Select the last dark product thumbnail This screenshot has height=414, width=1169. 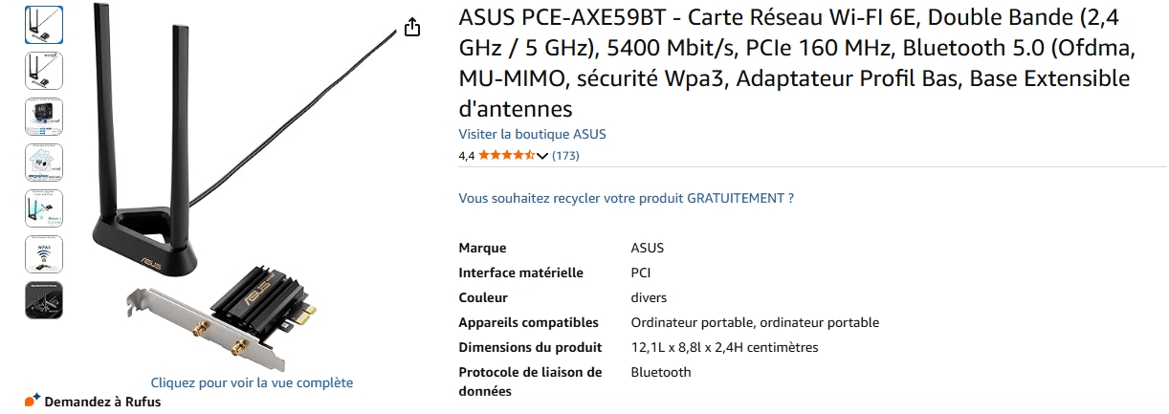click(44, 300)
